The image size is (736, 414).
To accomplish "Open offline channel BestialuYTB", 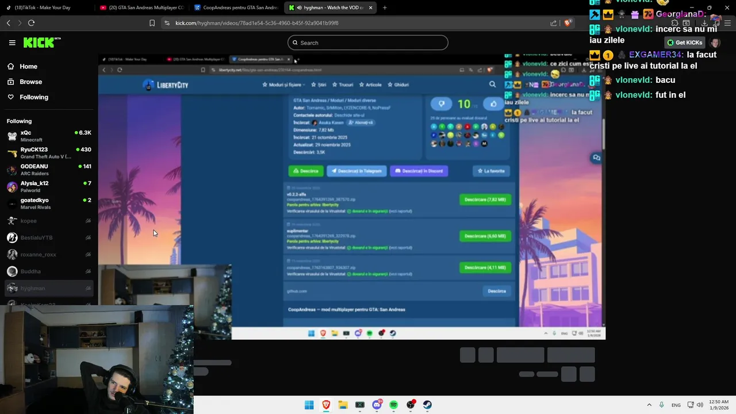I will 49,237.
